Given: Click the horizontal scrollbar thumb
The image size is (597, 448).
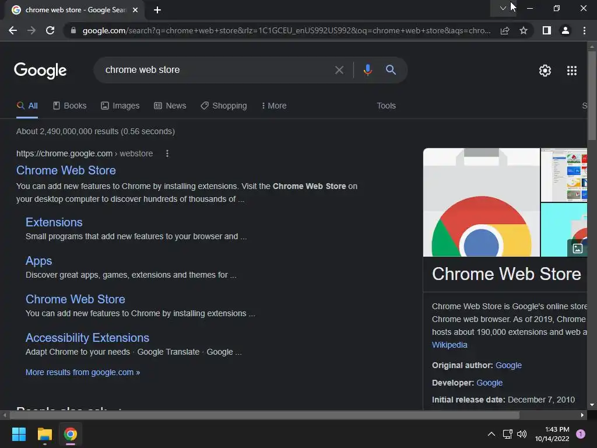Looking at the screenshot, I should [x=265, y=415].
